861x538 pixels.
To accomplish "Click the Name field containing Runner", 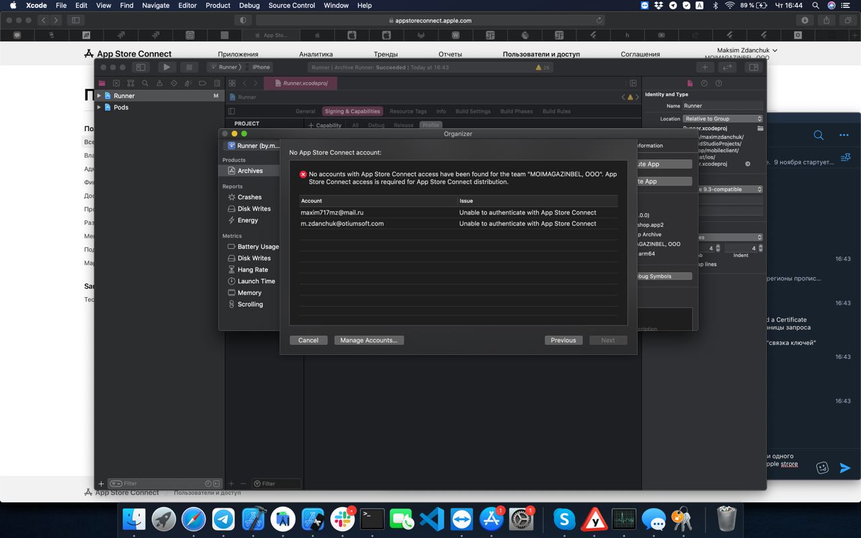I will pos(723,106).
